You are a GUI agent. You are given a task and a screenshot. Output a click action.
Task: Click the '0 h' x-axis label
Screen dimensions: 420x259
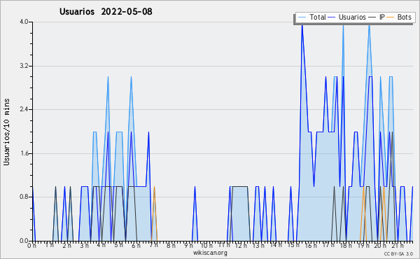coord(31,246)
